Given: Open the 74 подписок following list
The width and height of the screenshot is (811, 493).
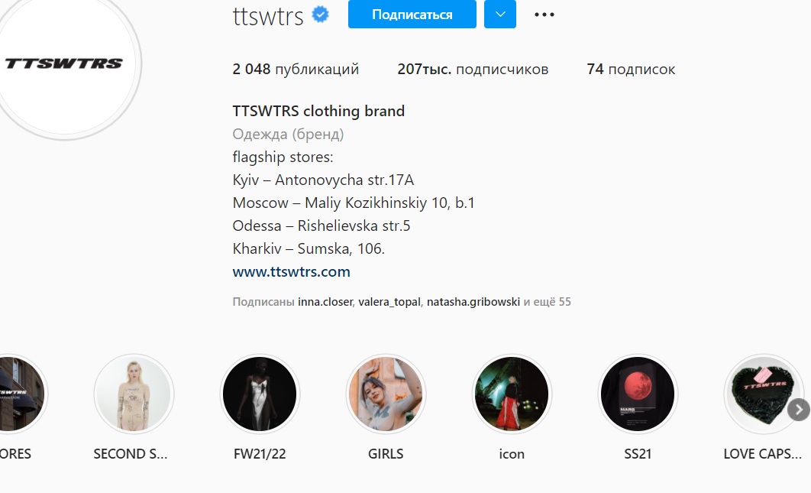Looking at the screenshot, I should click(631, 69).
